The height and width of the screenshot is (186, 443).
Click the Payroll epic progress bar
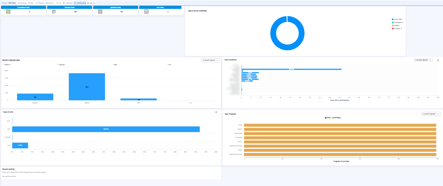(340, 129)
